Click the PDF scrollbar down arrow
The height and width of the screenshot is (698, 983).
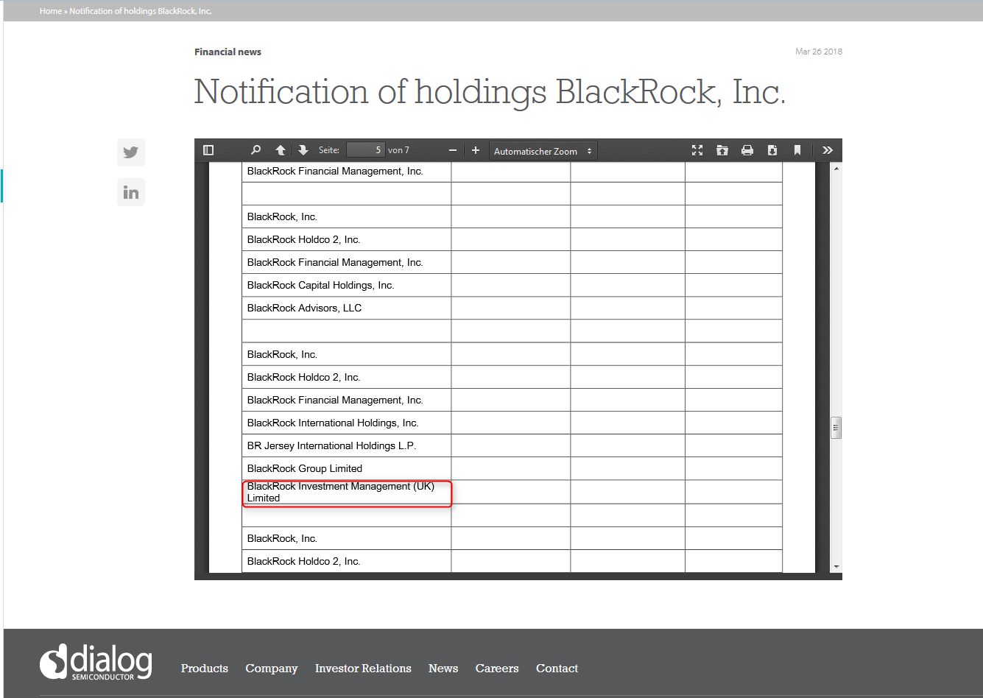(836, 567)
